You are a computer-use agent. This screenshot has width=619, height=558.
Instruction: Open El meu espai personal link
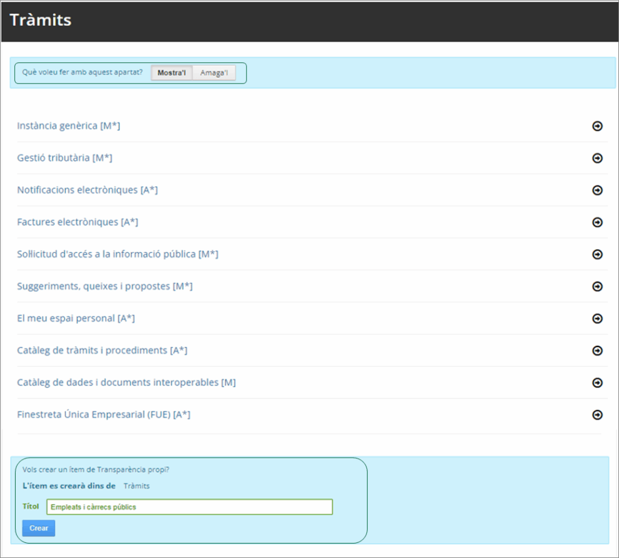pyautogui.click(x=76, y=318)
